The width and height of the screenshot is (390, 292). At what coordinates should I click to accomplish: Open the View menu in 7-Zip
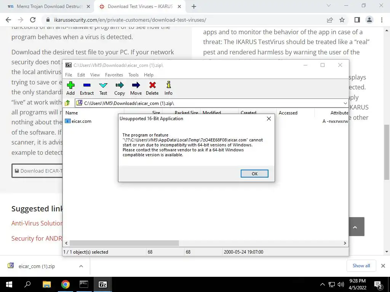[95, 75]
